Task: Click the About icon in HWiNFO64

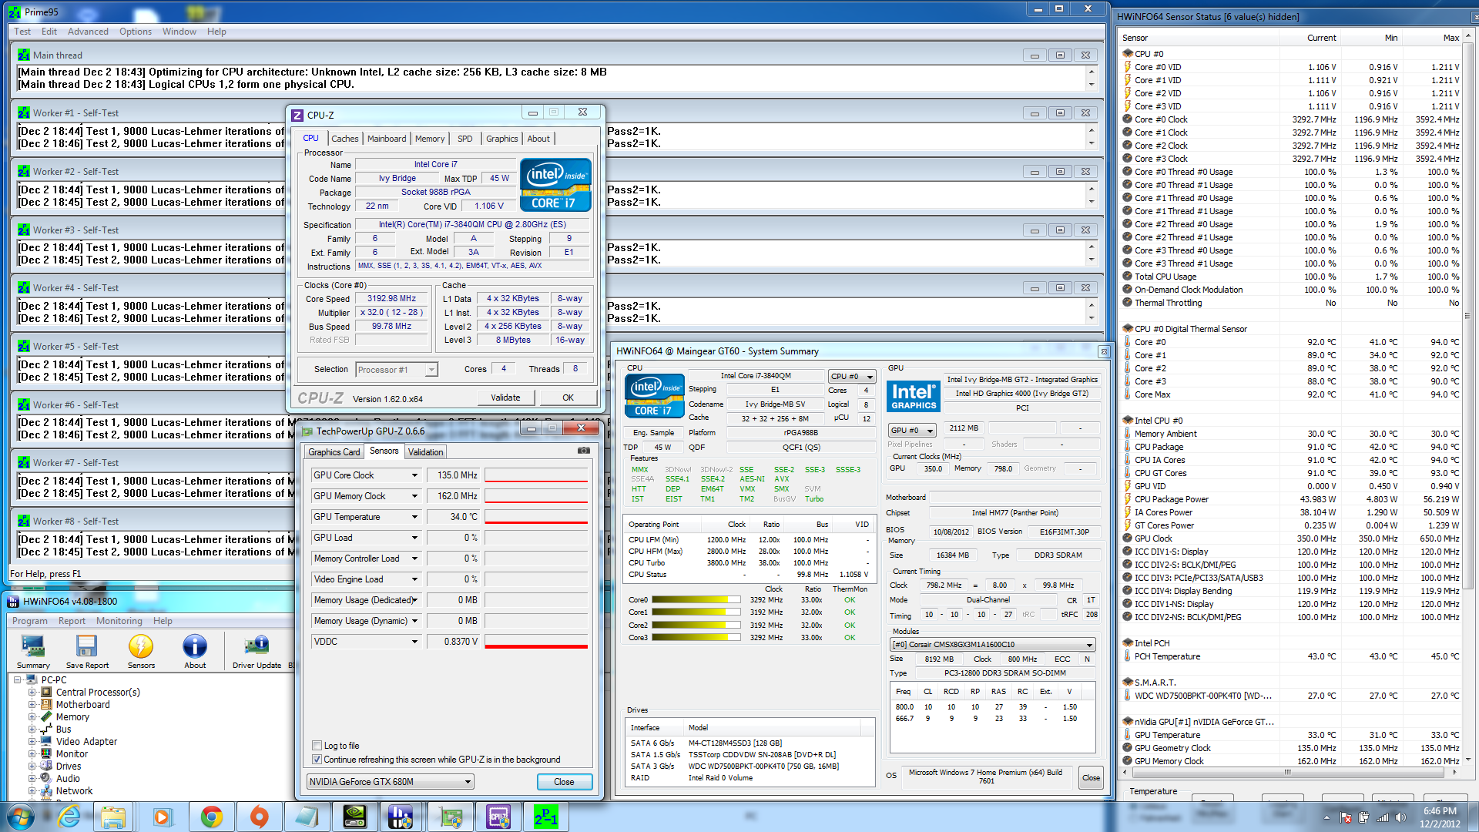Action: pos(195,651)
